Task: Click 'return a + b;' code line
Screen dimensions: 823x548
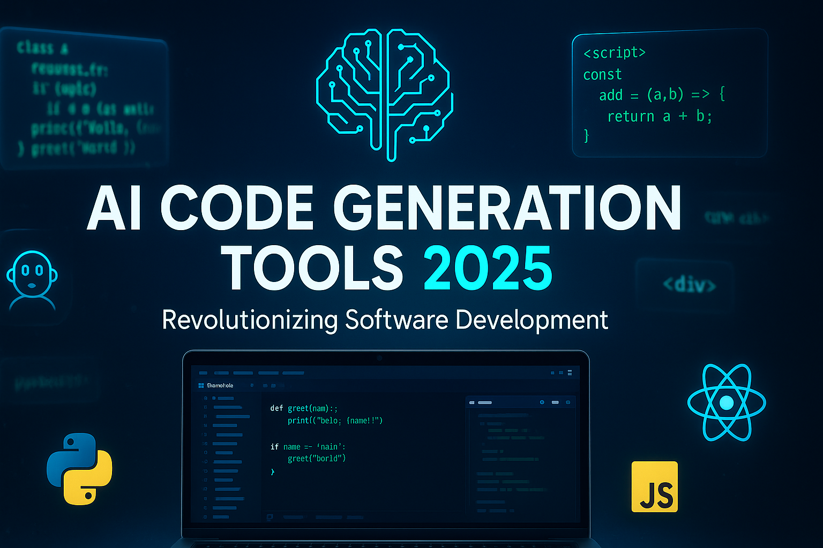Action: [660, 116]
